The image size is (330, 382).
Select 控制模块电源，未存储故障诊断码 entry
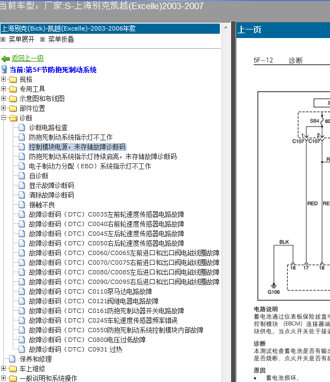pos(78,147)
